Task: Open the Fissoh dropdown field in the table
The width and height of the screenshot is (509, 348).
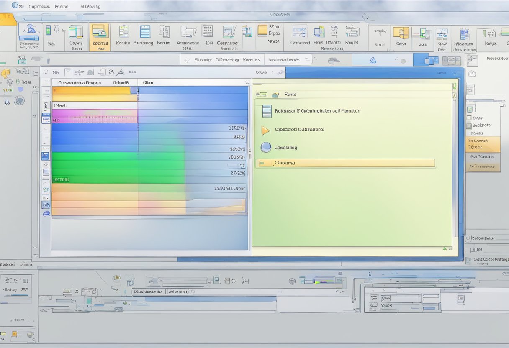Action: pyautogui.click(x=95, y=105)
